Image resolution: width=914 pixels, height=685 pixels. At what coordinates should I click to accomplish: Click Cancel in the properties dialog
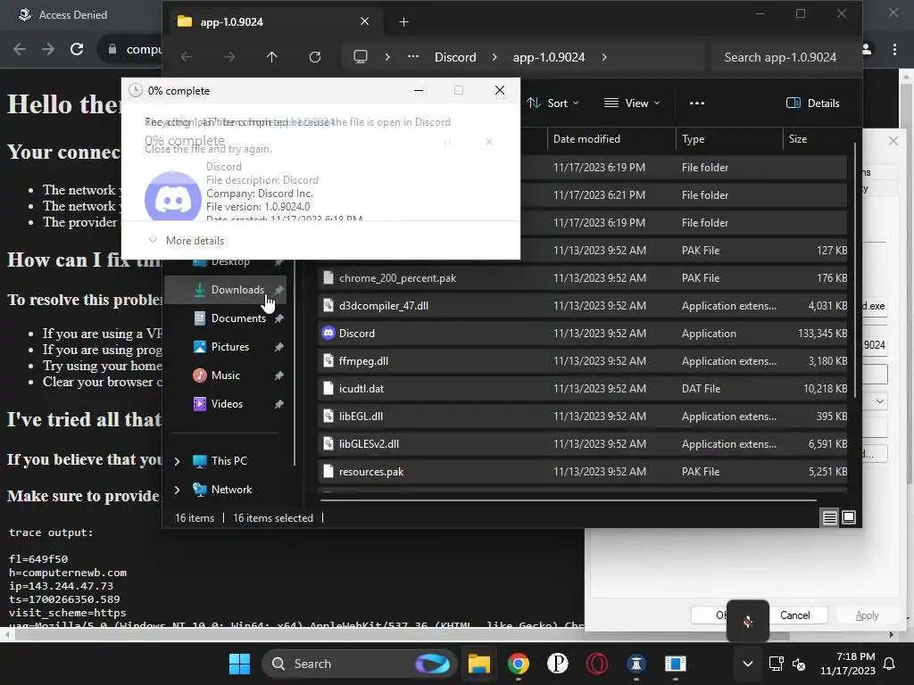click(x=795, y=615)
